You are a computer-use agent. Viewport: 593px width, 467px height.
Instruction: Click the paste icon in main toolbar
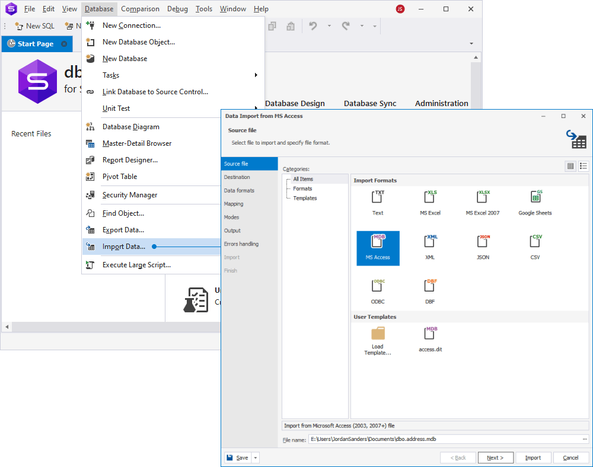click(x=291, y=26)
